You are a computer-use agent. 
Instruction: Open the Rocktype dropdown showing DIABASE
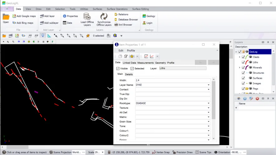(208, 103)
